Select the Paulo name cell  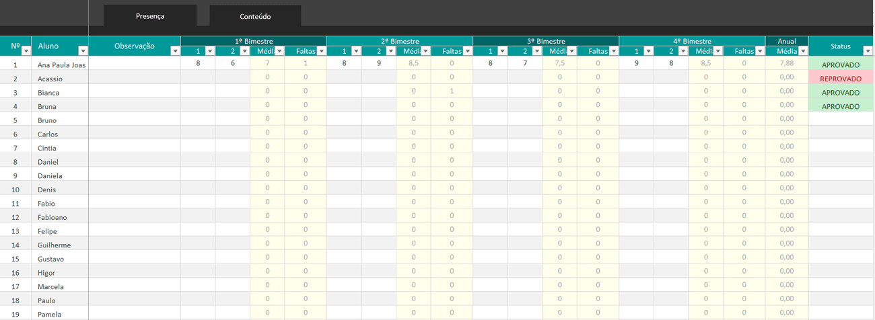tap(60, 300)
